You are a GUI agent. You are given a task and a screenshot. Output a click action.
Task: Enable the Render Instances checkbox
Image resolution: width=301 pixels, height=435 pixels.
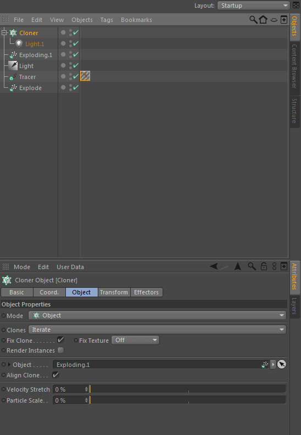tap(61, 350)
